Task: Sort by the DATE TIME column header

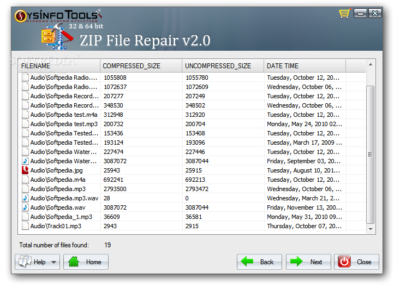Action: 305,66
